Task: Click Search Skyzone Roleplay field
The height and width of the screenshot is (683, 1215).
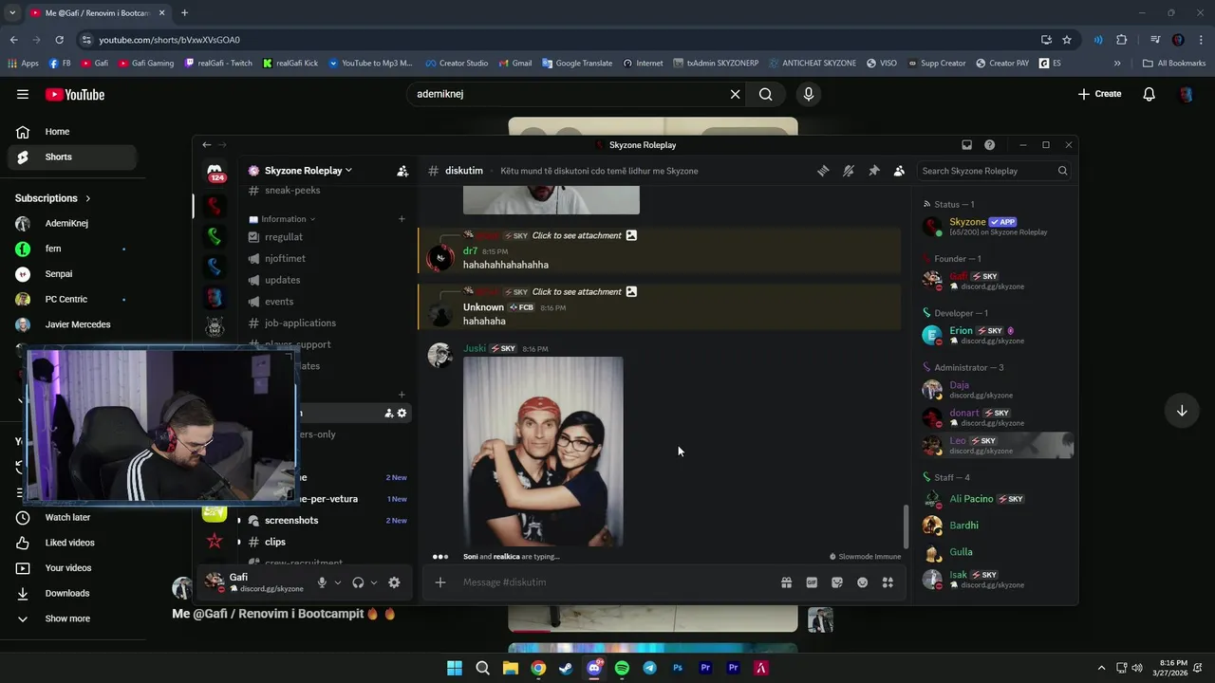Action: coord(995,171)
